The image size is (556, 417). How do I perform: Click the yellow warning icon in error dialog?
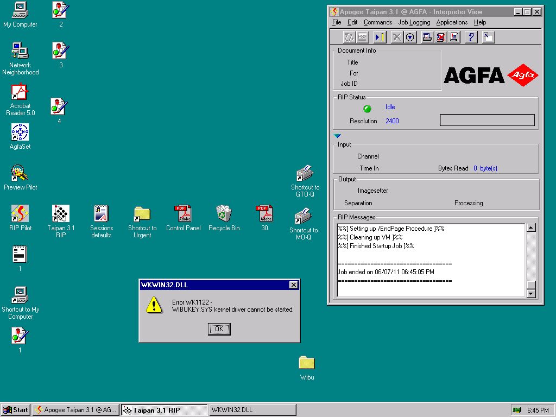pyautogui.click(x=154, y=305)
